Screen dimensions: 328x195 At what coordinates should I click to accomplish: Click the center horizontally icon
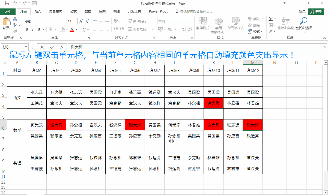pos(101,29)
